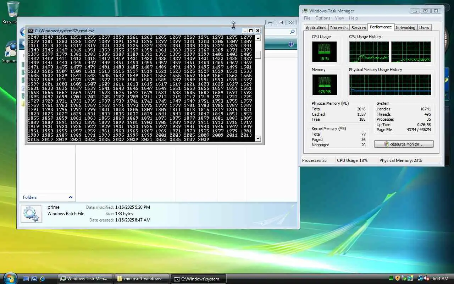Switch to Networking tab in Task Manager
454x284 pixels.
click(x=405, y=28)
